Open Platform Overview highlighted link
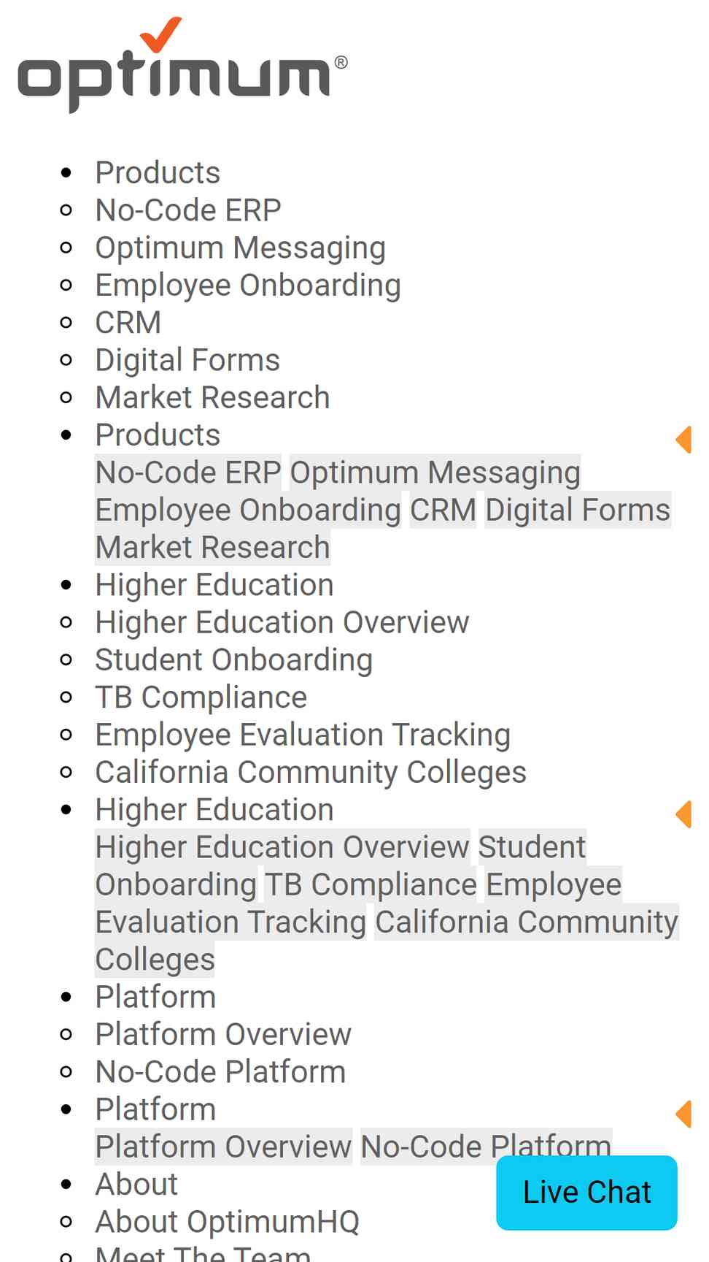The height and width of the screenshot is (1262, 709). click(x=223, y=1147)
